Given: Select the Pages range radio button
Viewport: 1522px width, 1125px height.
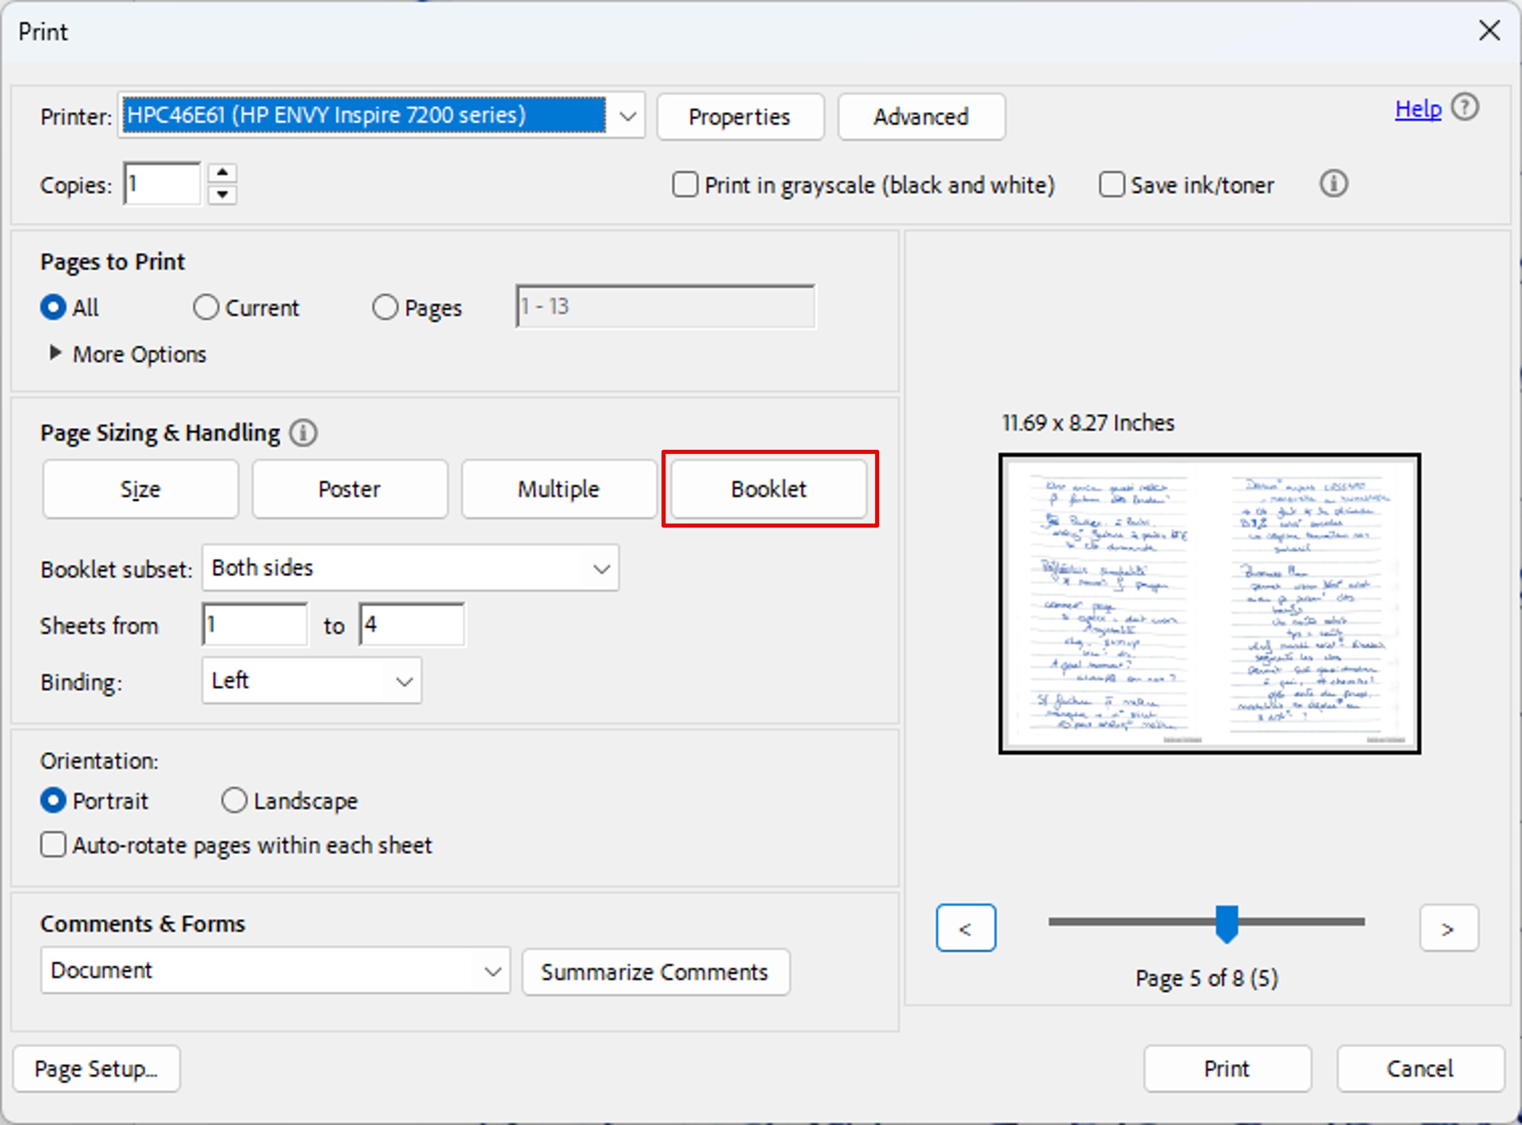Looking at the screenshot, I should [385, 308].
